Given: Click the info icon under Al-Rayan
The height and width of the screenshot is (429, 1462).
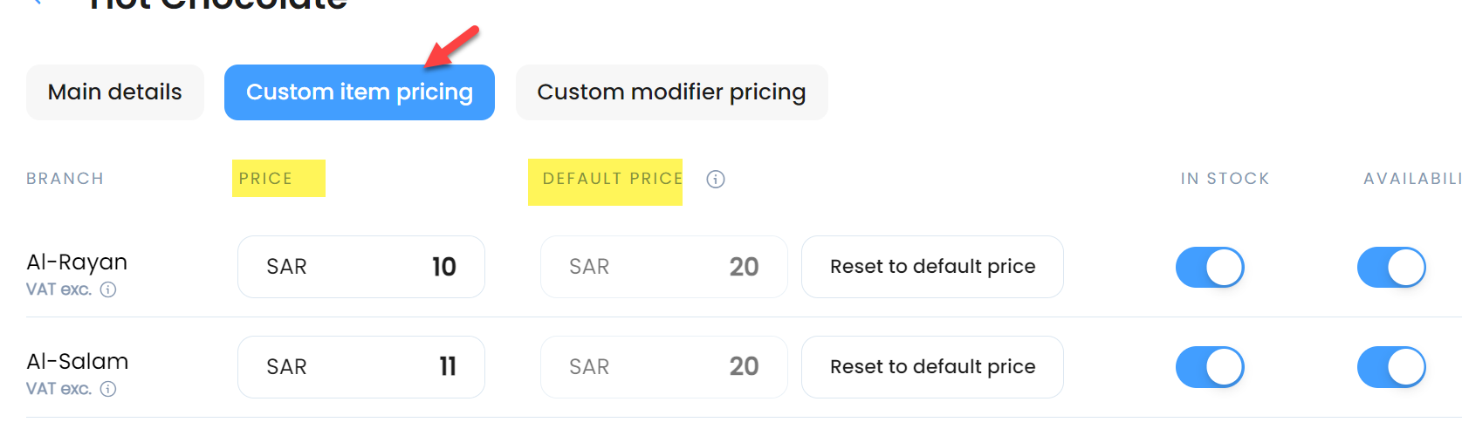Looking at the screenshot, I should (x=108, y=289).
